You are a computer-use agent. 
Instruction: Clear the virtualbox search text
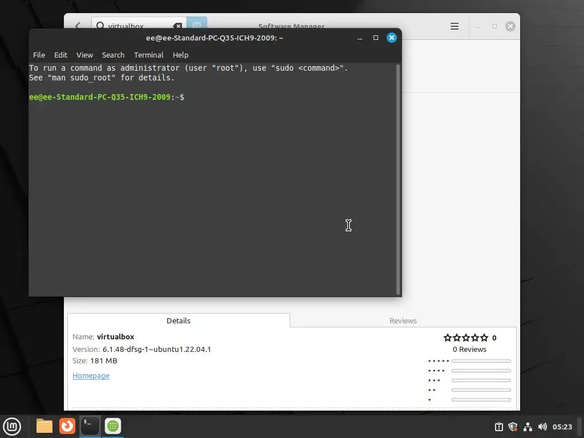coord(177,26)
